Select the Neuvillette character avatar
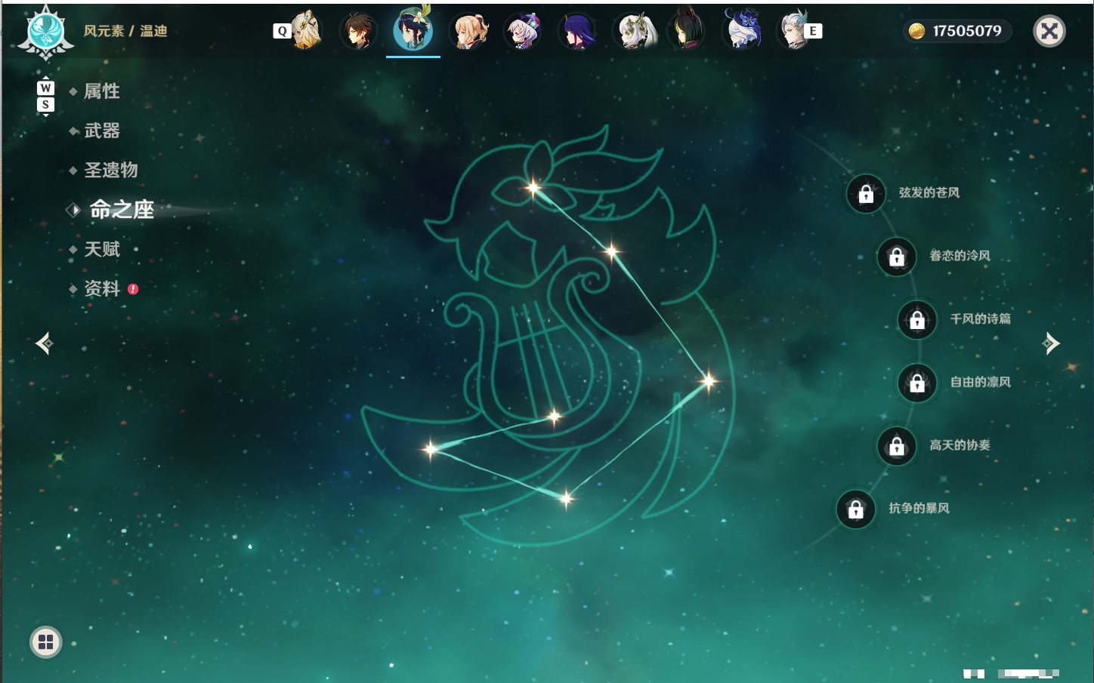Screen dimensions: 1094x683 click(x=794, y=30)
